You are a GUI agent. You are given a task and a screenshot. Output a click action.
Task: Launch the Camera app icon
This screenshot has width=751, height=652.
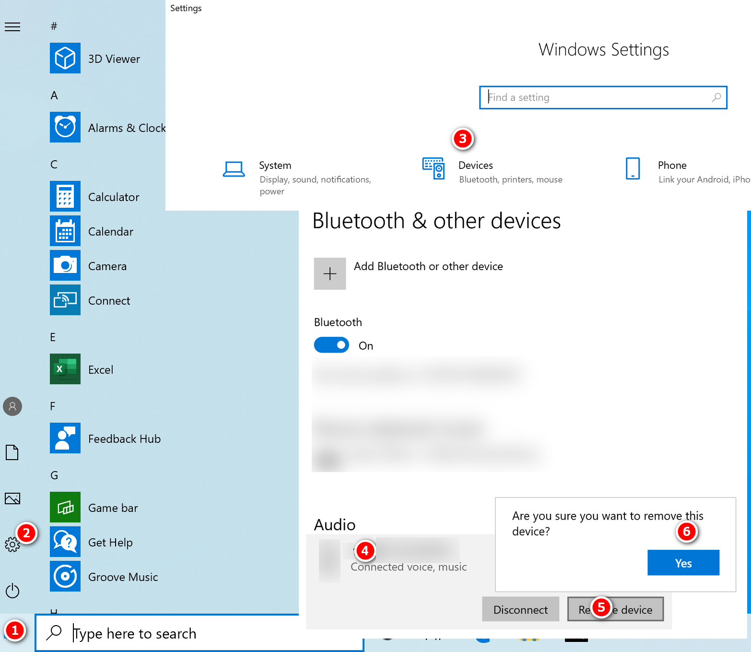click(x=65, y=265)
